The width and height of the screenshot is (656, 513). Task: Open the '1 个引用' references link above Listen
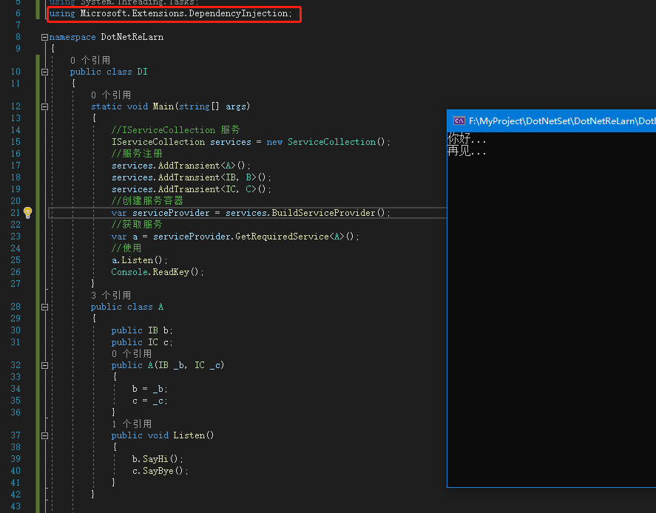131,424
